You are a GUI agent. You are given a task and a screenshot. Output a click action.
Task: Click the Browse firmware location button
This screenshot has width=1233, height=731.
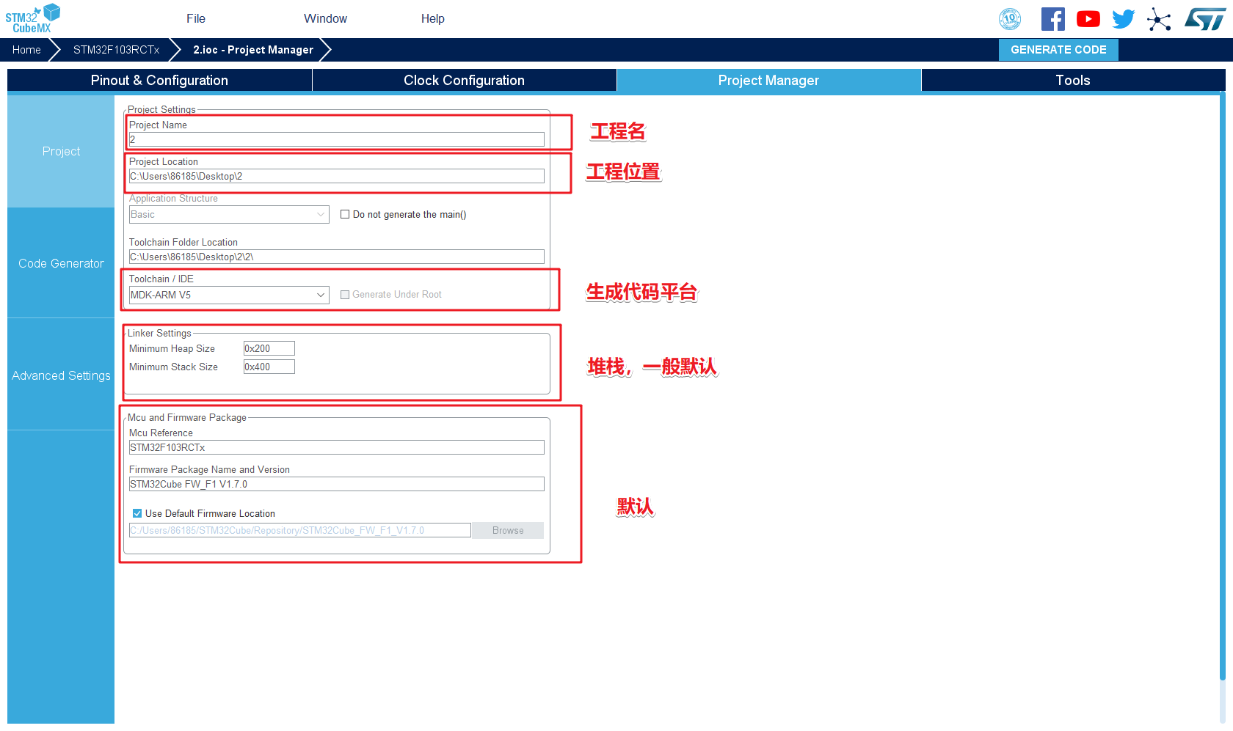[x=508, y=531]
